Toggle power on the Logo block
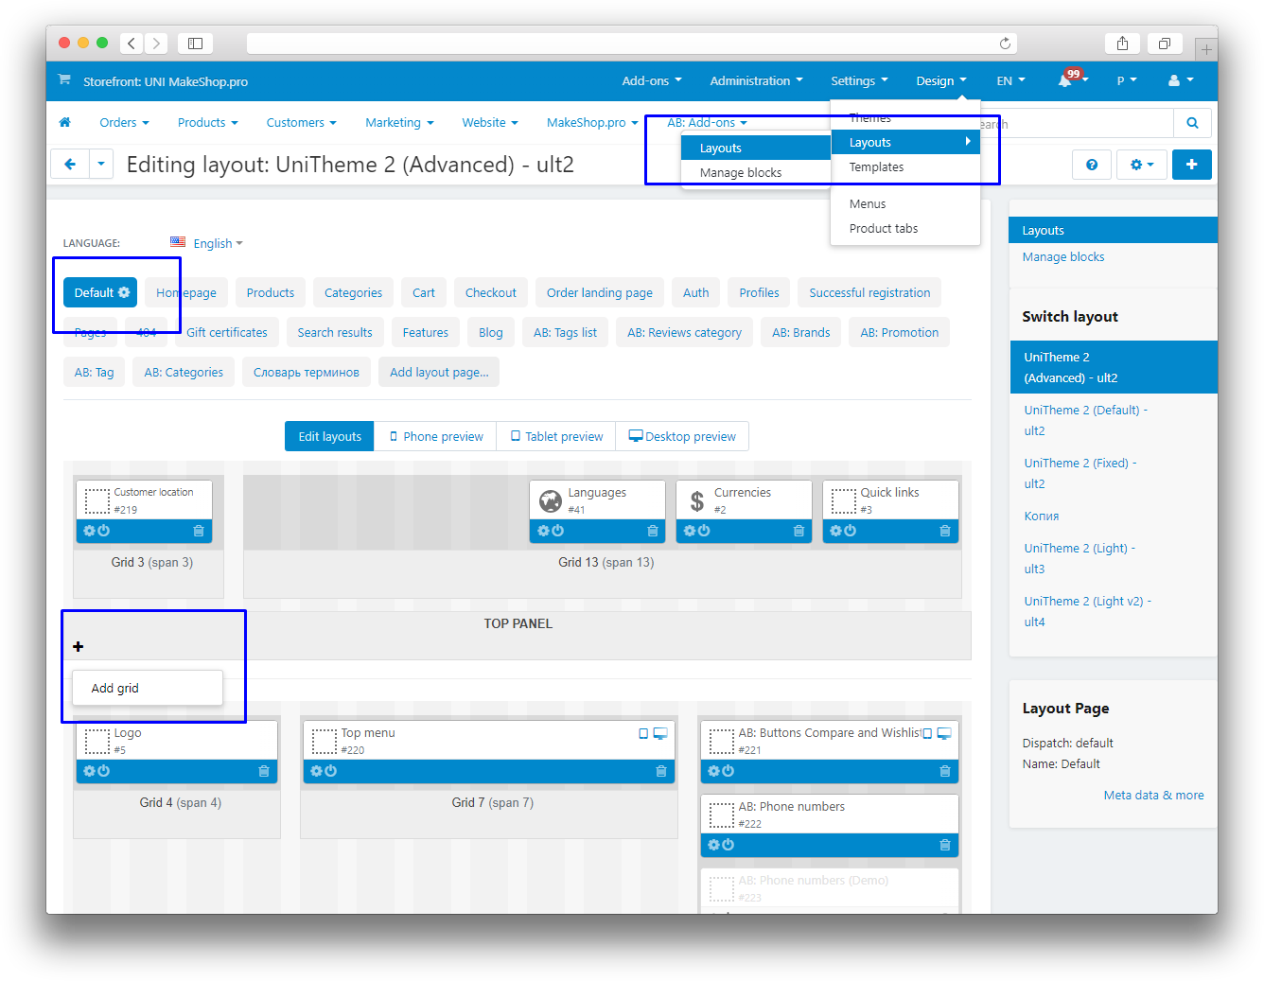Viewport: 1264px width, 981px height. tap(104, 771)
